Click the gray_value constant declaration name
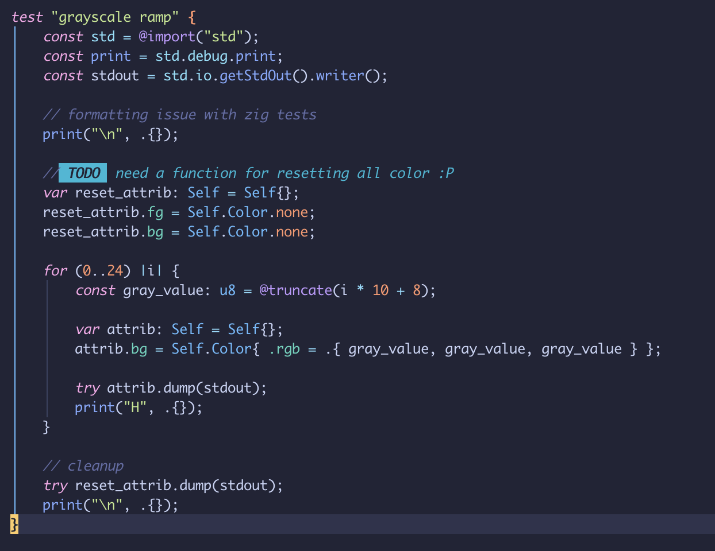Screen dimensions: 715x551 [163, 290]
